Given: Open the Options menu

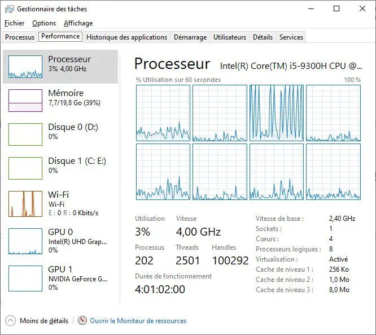Looking at the screenshot, I should 44,23.
